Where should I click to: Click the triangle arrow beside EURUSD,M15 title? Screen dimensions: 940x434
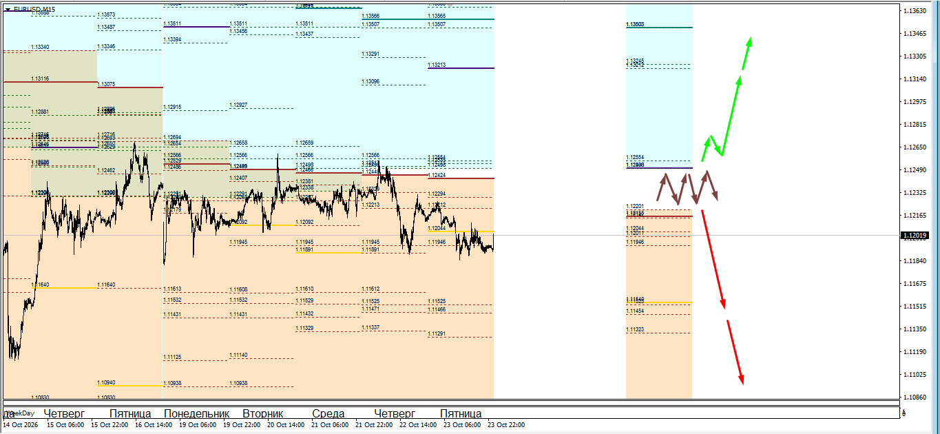pos(8,10)
